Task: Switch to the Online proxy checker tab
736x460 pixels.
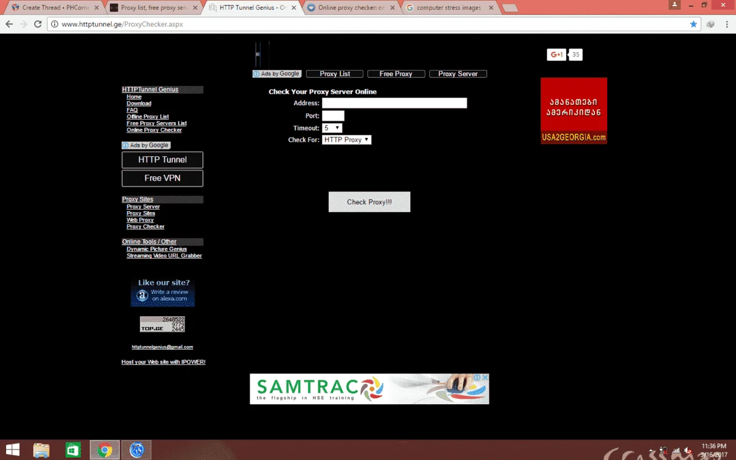Action: click(x=351, y=8)
